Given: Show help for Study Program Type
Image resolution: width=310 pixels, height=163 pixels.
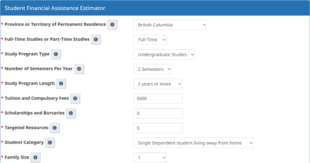Looking at the screenshot, I should click(56, 54).
